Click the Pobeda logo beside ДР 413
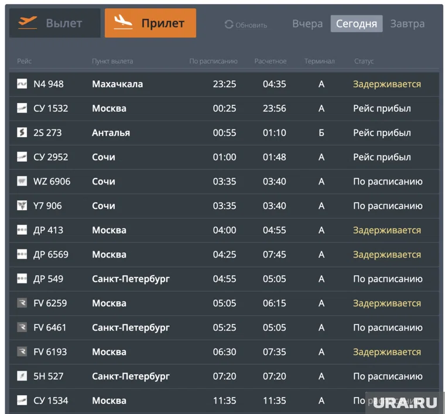The height and width of the screenshot is (414, 445). [x=22, y=230]
